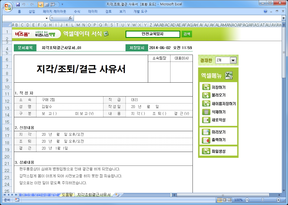Expand the formula bar
Viewport: 288px width, 205px height.
(283, 18)
